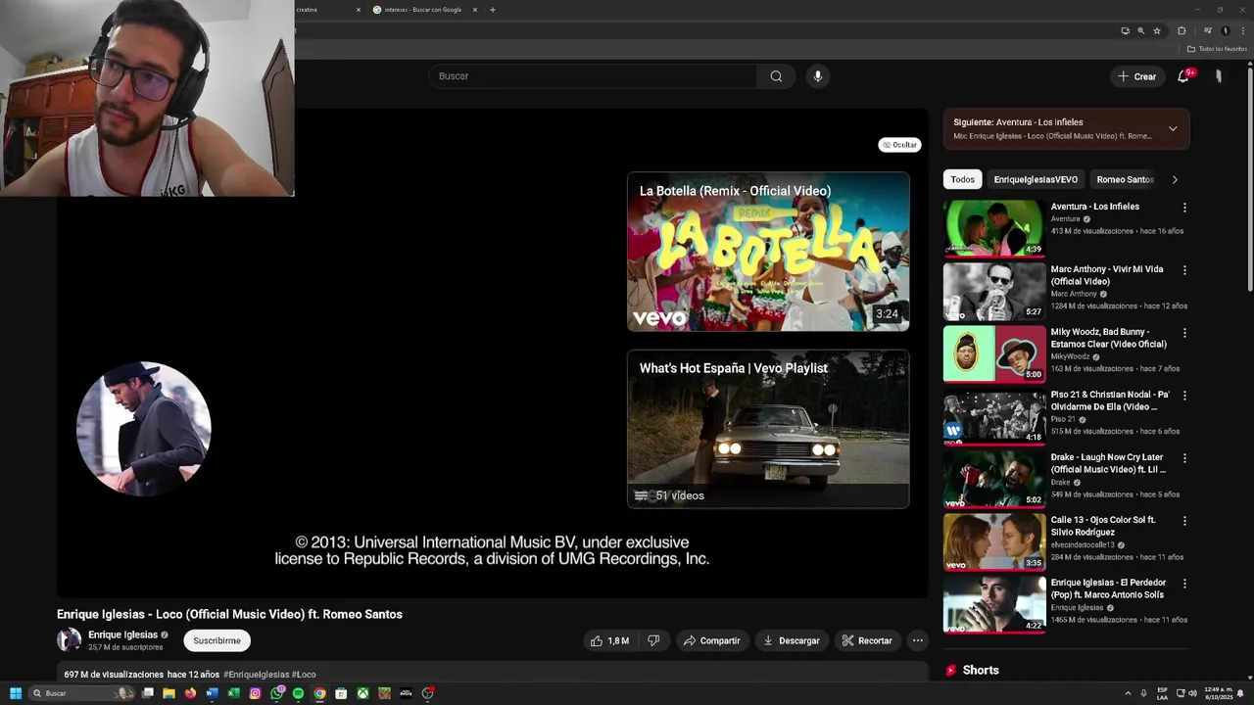Viewport: 1254px width, 705px height.
Task: Open WhatsApp from taskbar
Action: point(277,693)
